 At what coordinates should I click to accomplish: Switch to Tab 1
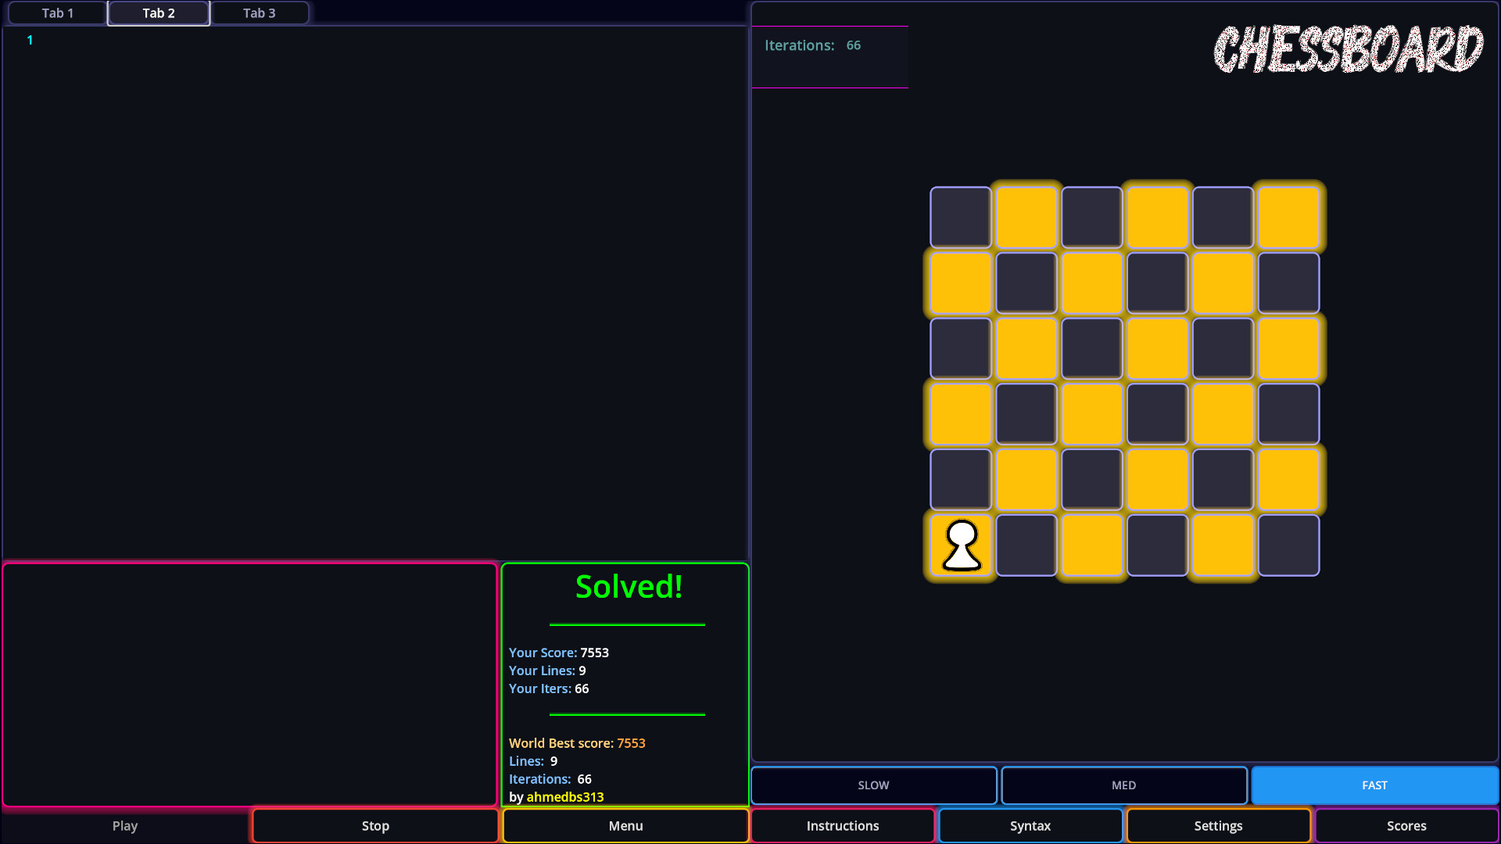tap(57, 13)
